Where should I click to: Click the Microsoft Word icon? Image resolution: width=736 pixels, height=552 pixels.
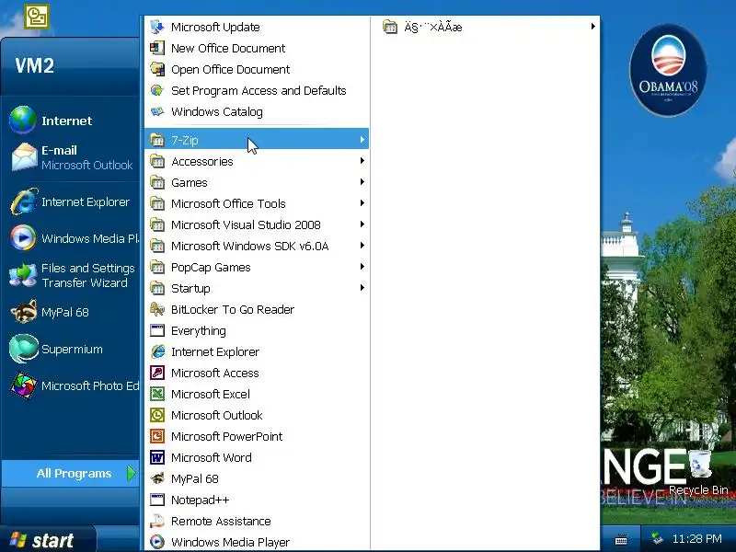click(x=157, y=457)
